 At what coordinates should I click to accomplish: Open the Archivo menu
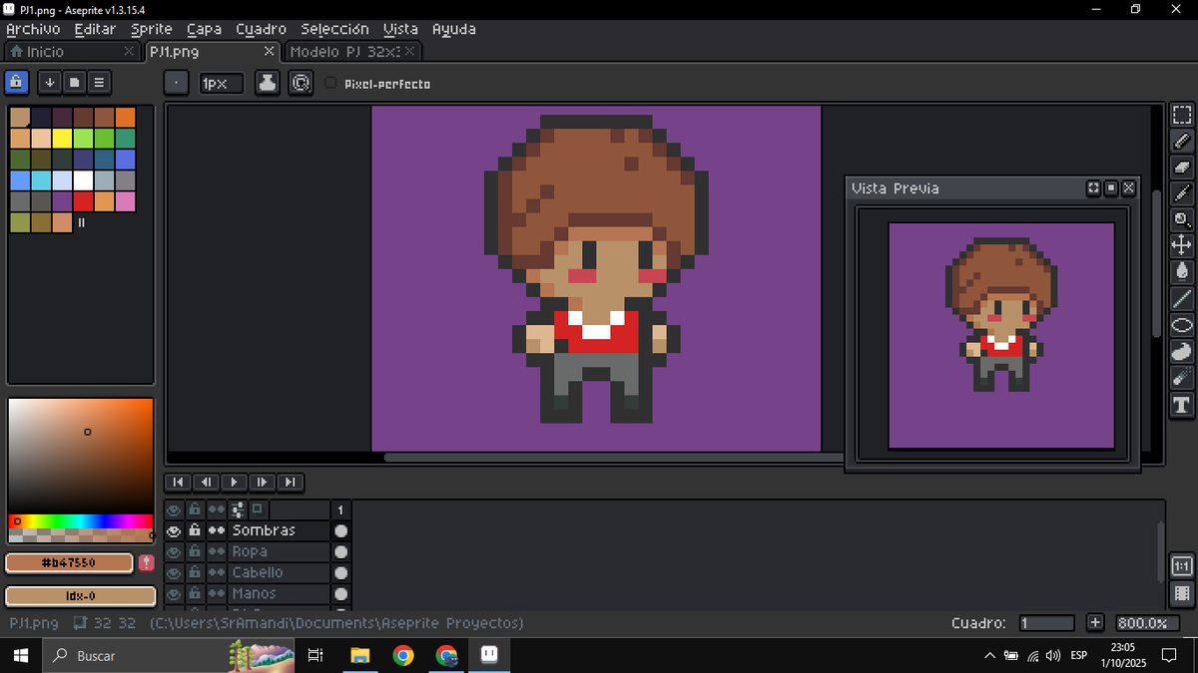pyautogui.click(x=33, y=29)
